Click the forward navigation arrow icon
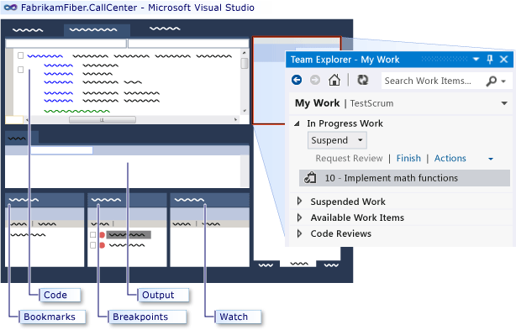This screenshot has width=516, height=330. 315,80
